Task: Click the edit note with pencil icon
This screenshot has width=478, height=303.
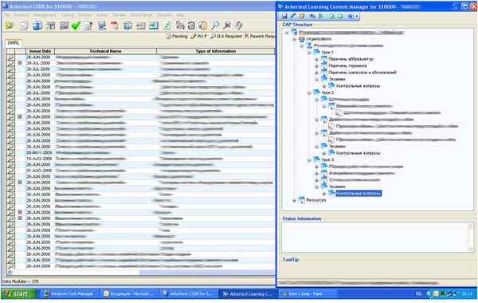Action: coord(88,26)
